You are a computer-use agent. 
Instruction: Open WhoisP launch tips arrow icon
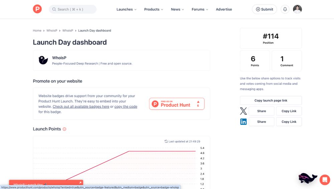point(80,183)
